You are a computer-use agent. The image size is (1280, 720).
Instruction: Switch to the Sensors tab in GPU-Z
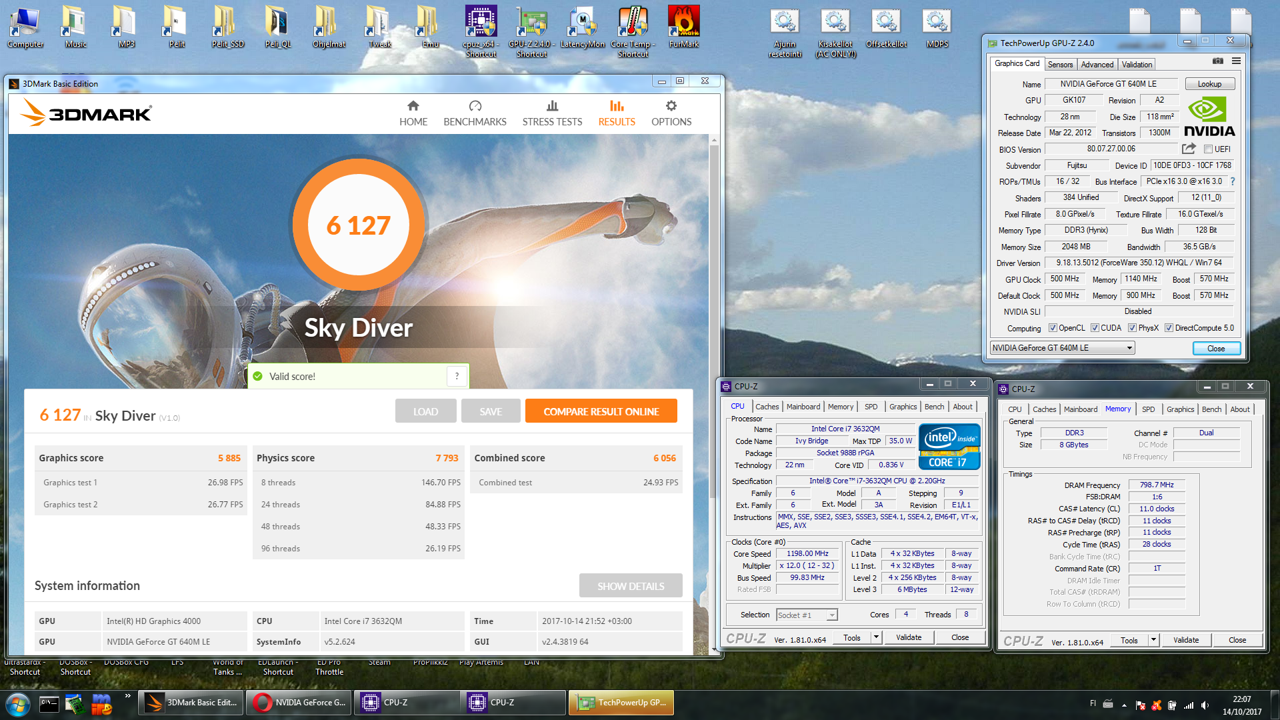[x=1060, y=65]
